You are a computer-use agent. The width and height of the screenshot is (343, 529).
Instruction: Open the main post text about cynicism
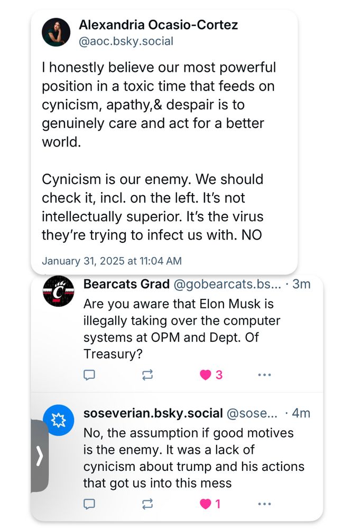coord(159,151)
